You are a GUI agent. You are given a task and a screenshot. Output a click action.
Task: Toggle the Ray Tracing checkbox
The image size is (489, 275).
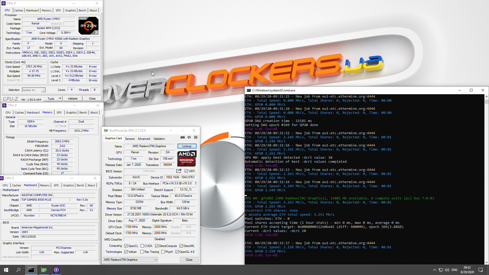pyautogui.click(x=142, y=252)
